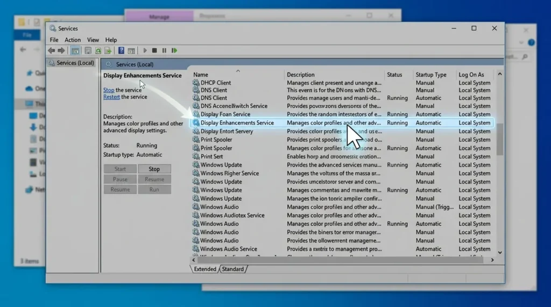Click gear icon of DHCP Client row

(x=196, y=83)
